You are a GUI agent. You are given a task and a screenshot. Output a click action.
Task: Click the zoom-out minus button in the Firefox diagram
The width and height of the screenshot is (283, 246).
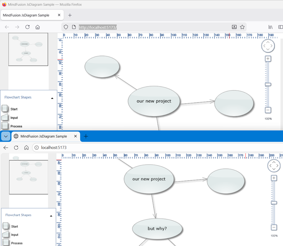(268, 110)
